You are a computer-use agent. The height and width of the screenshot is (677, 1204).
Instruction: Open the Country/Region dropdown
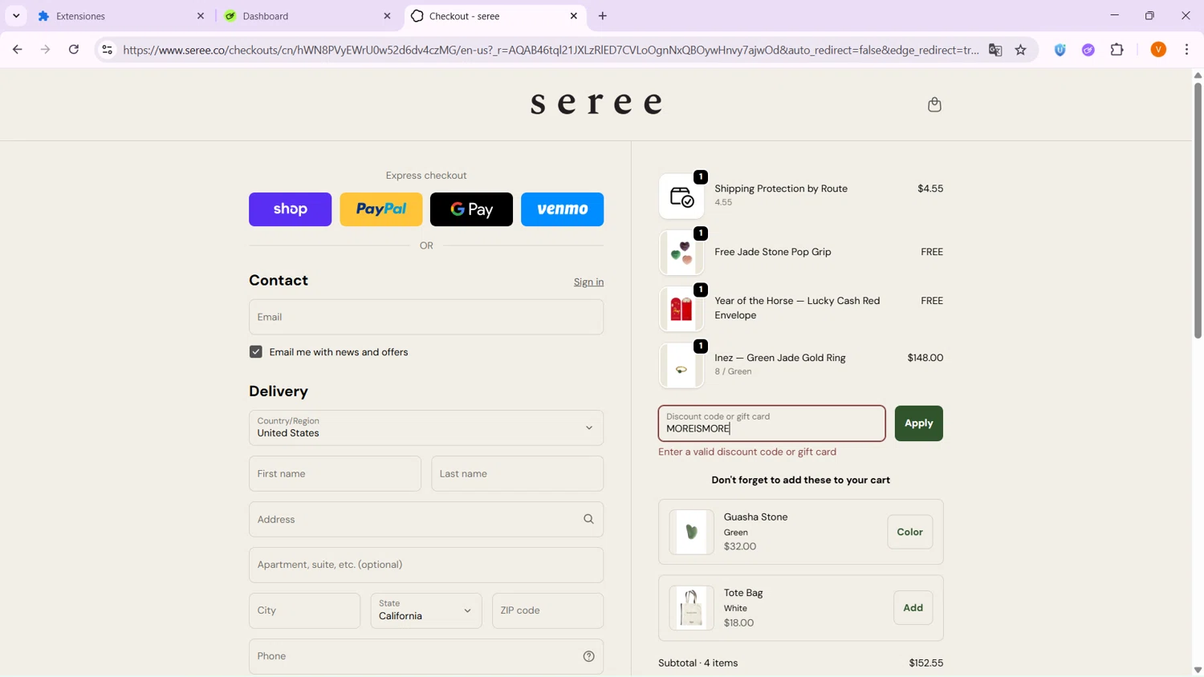426,428
